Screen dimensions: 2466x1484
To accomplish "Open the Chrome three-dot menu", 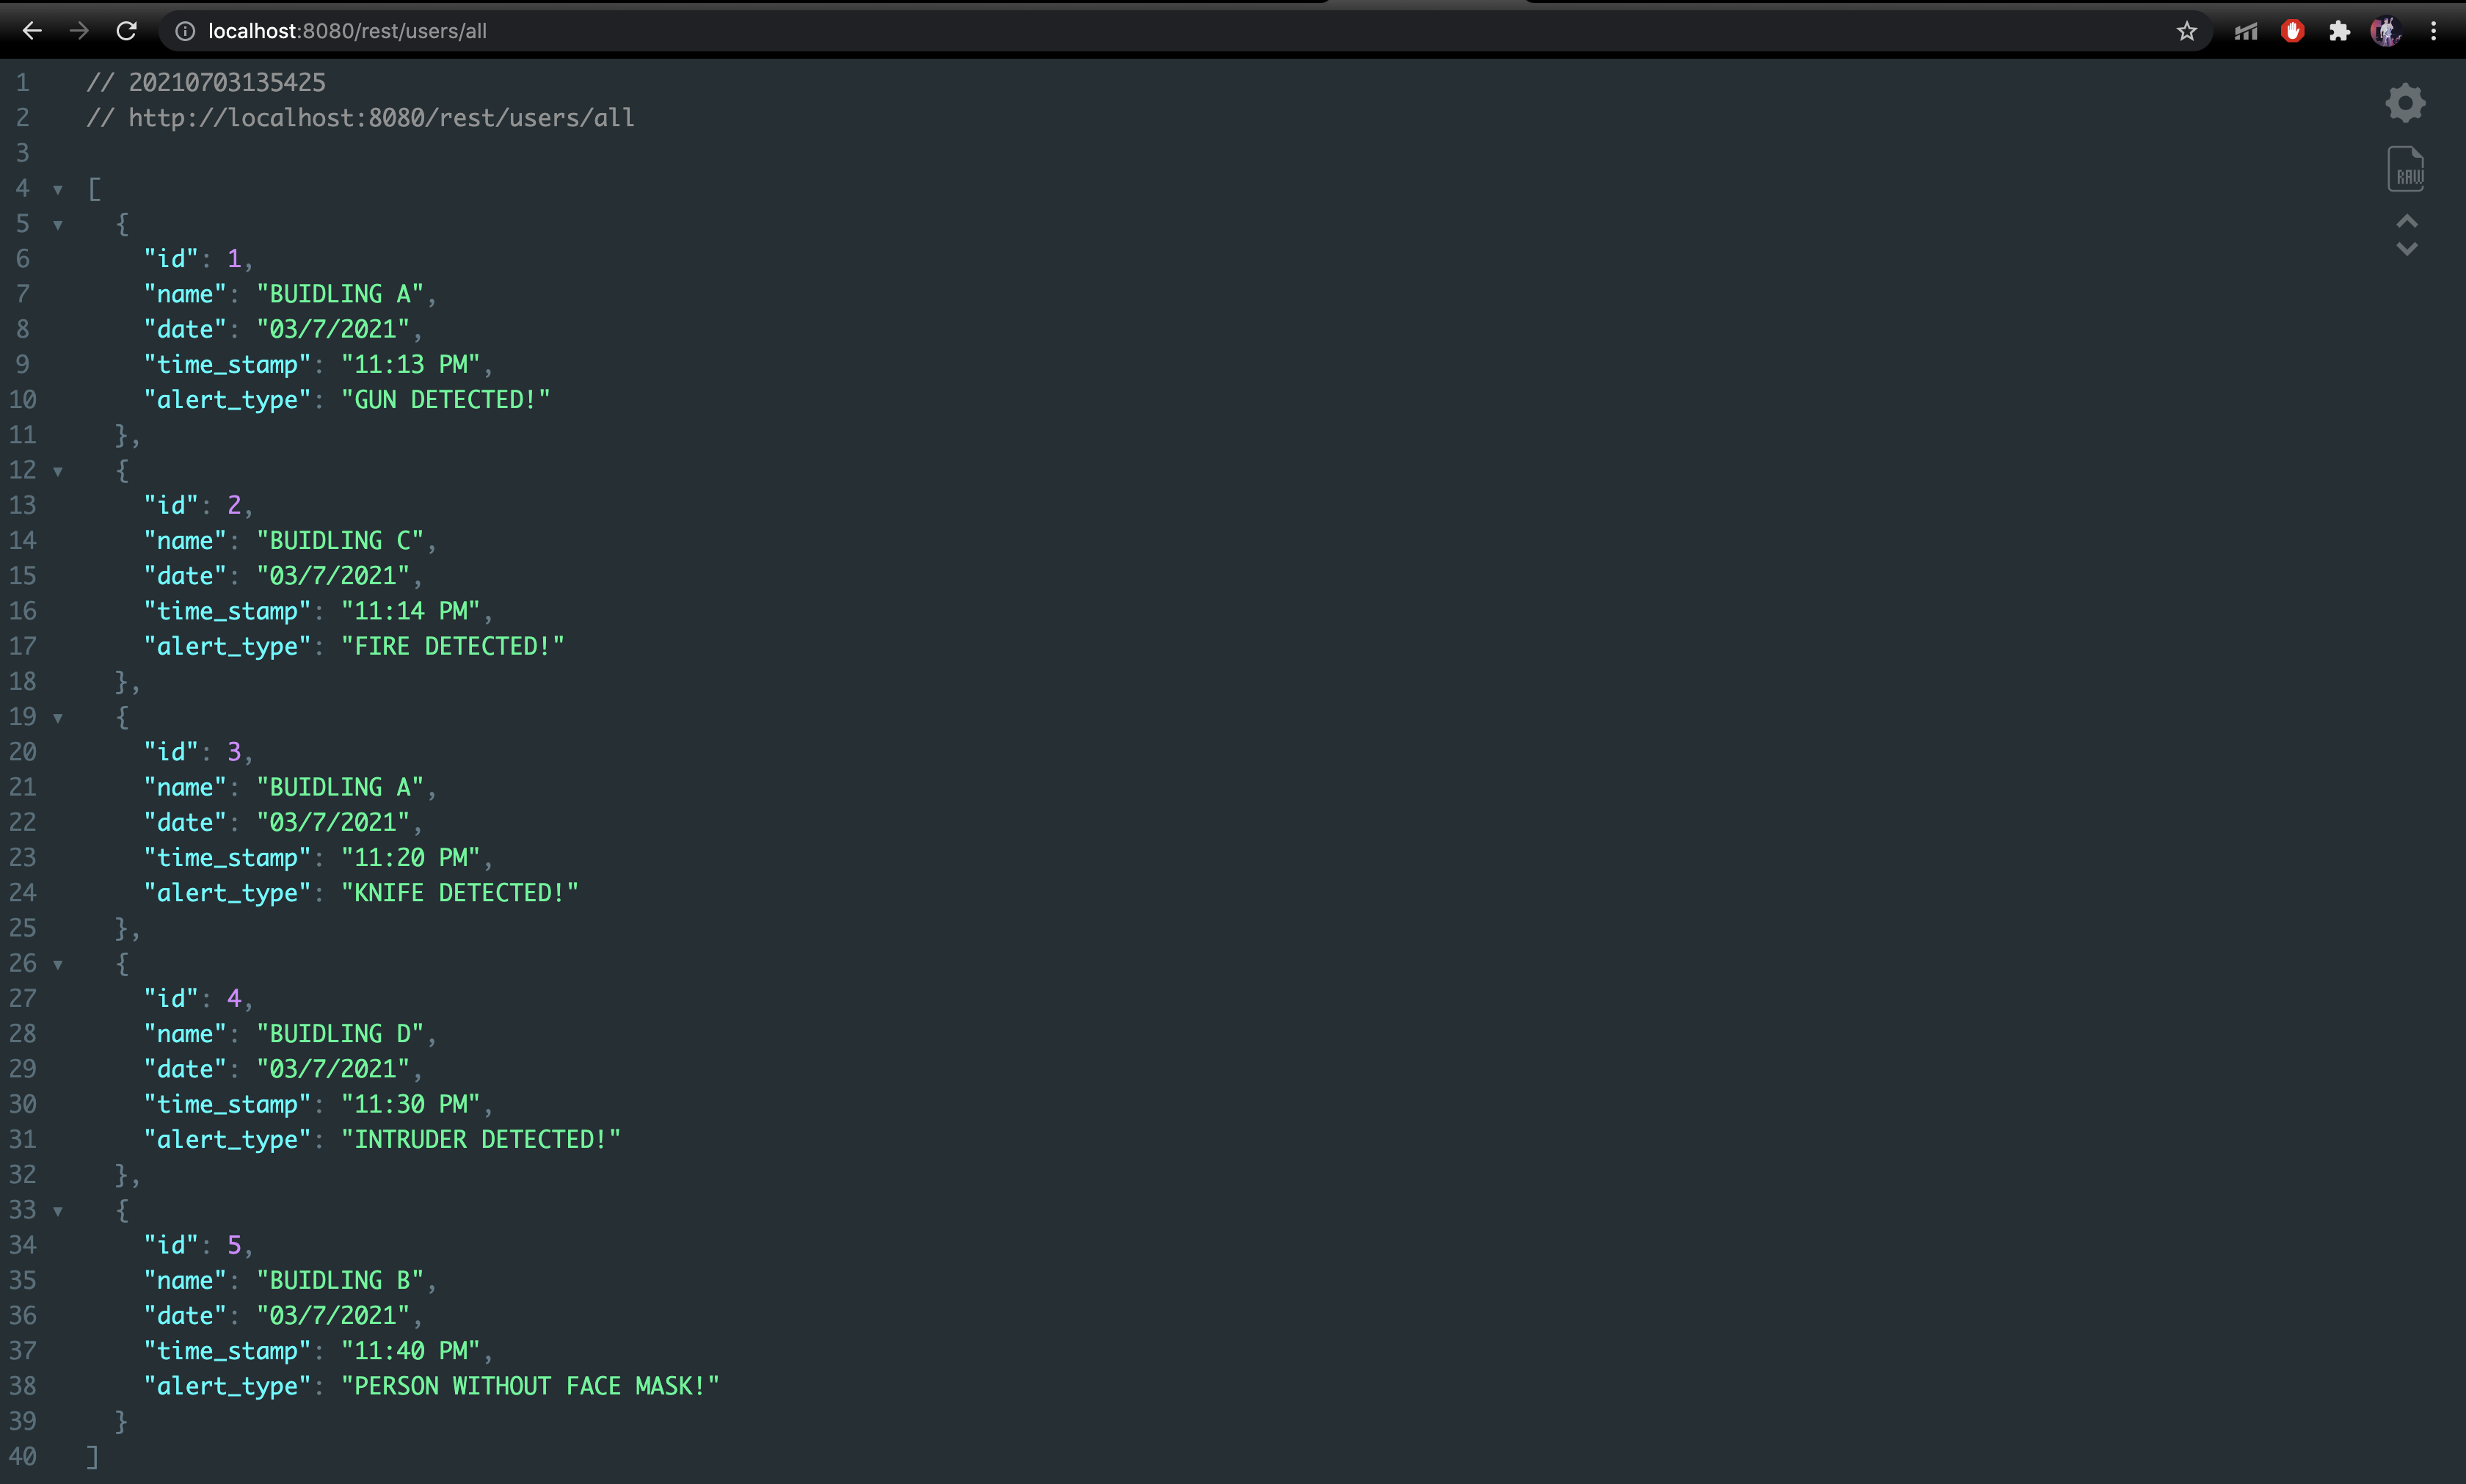I will (x=2434, y=30).
